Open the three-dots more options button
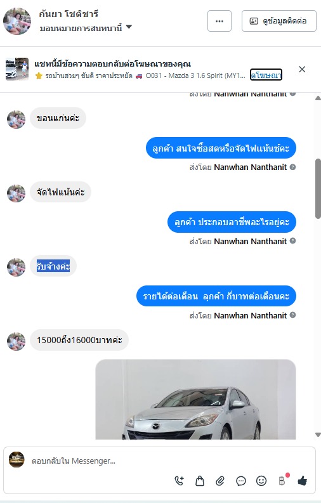 point(219,21)
